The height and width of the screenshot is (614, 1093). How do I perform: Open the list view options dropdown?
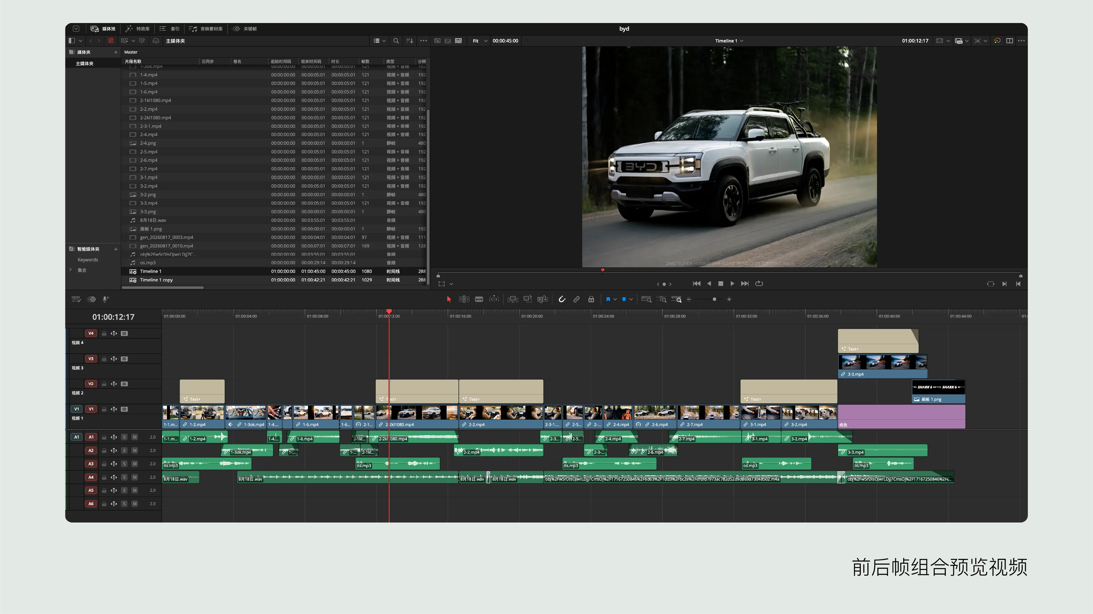click(379, 41)
